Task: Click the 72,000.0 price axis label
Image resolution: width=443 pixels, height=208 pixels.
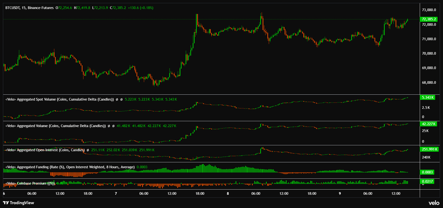Action: click(429, 24)
